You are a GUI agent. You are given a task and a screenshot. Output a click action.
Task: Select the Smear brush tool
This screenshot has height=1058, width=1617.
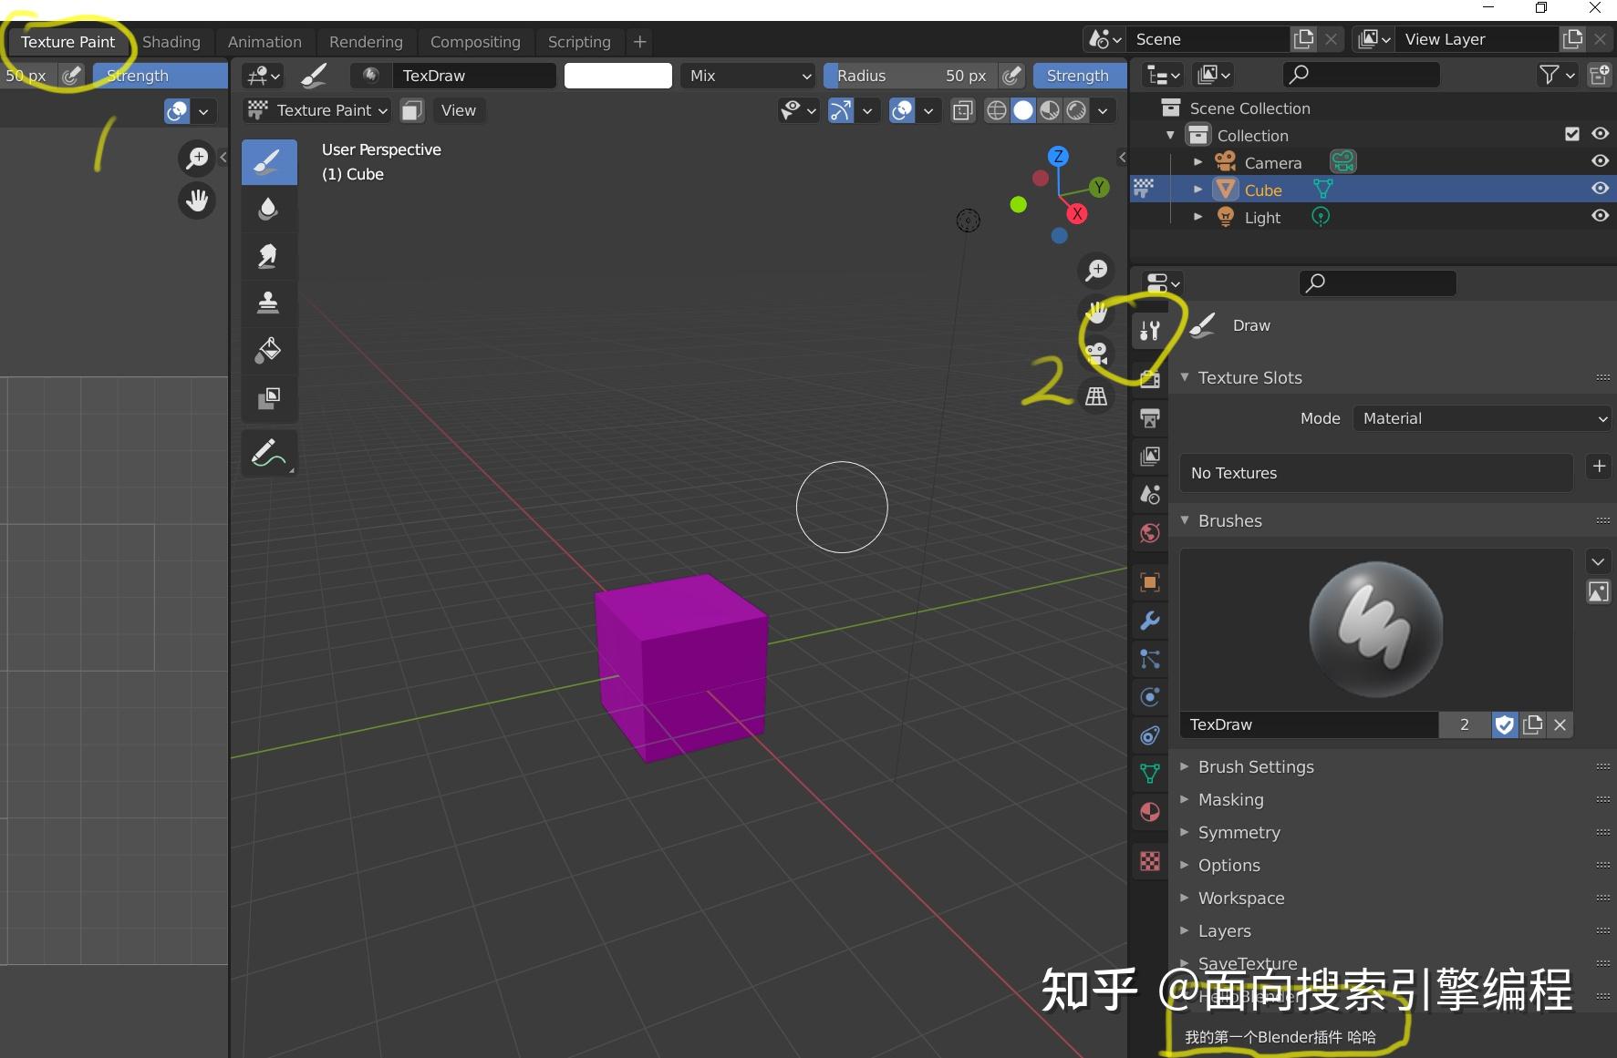coord(268,256)
